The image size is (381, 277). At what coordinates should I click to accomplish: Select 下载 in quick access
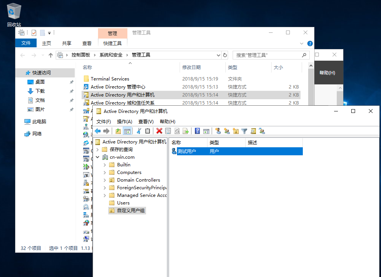(x=40, y=91)
